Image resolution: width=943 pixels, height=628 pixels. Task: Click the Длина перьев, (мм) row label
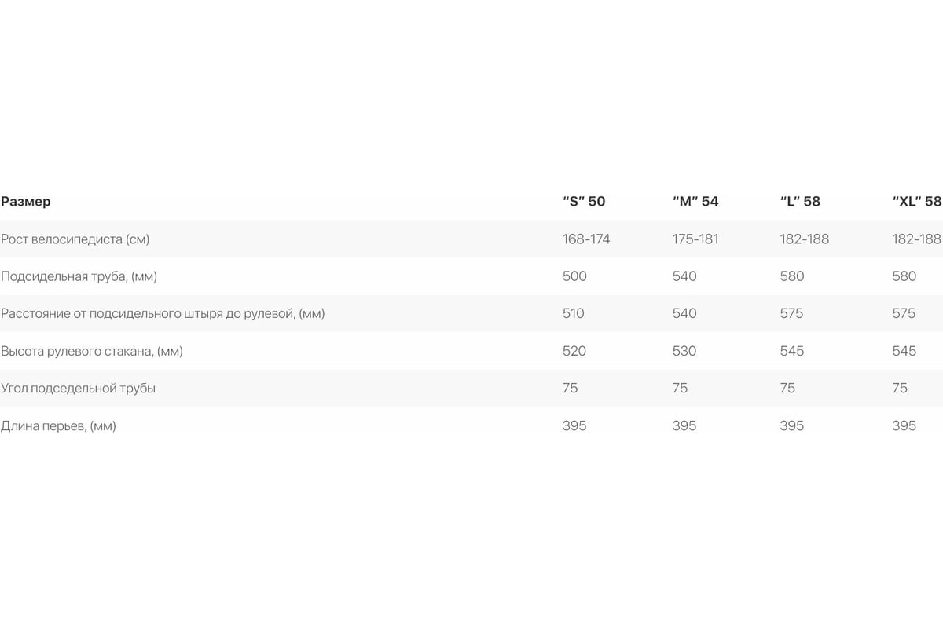(x=58, y=426)
